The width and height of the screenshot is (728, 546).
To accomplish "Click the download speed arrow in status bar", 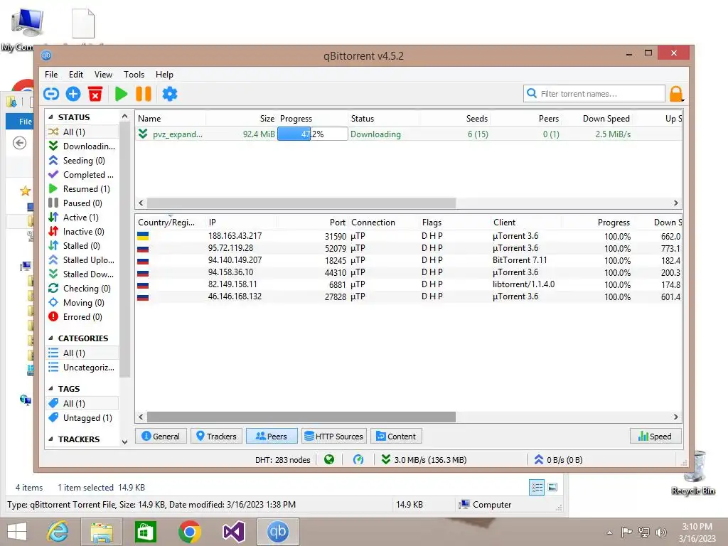I will tap(385, 460).
